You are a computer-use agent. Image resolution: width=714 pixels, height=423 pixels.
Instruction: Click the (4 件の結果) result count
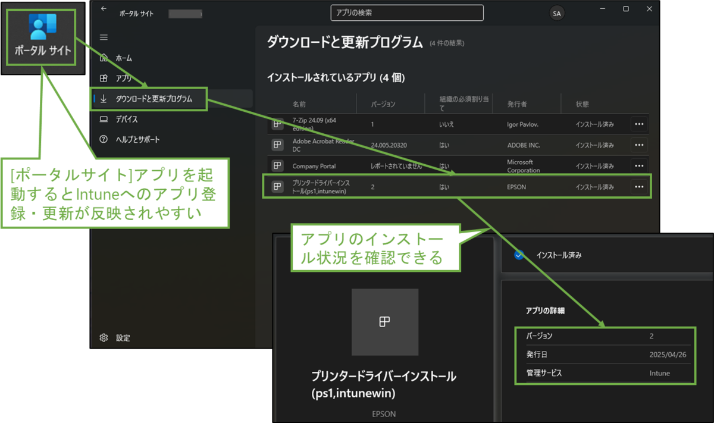click(447, 43)
